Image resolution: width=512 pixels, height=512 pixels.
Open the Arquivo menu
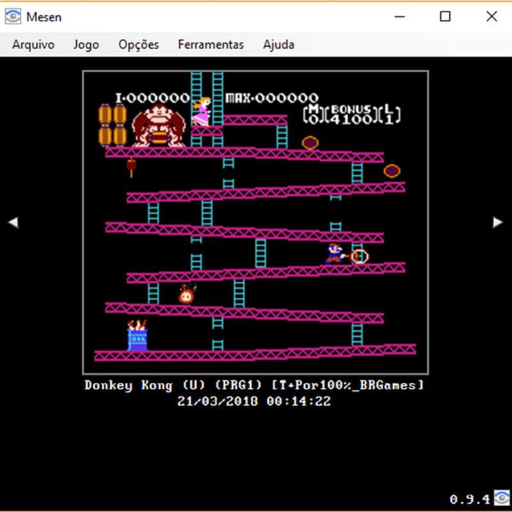click(33, 44)
